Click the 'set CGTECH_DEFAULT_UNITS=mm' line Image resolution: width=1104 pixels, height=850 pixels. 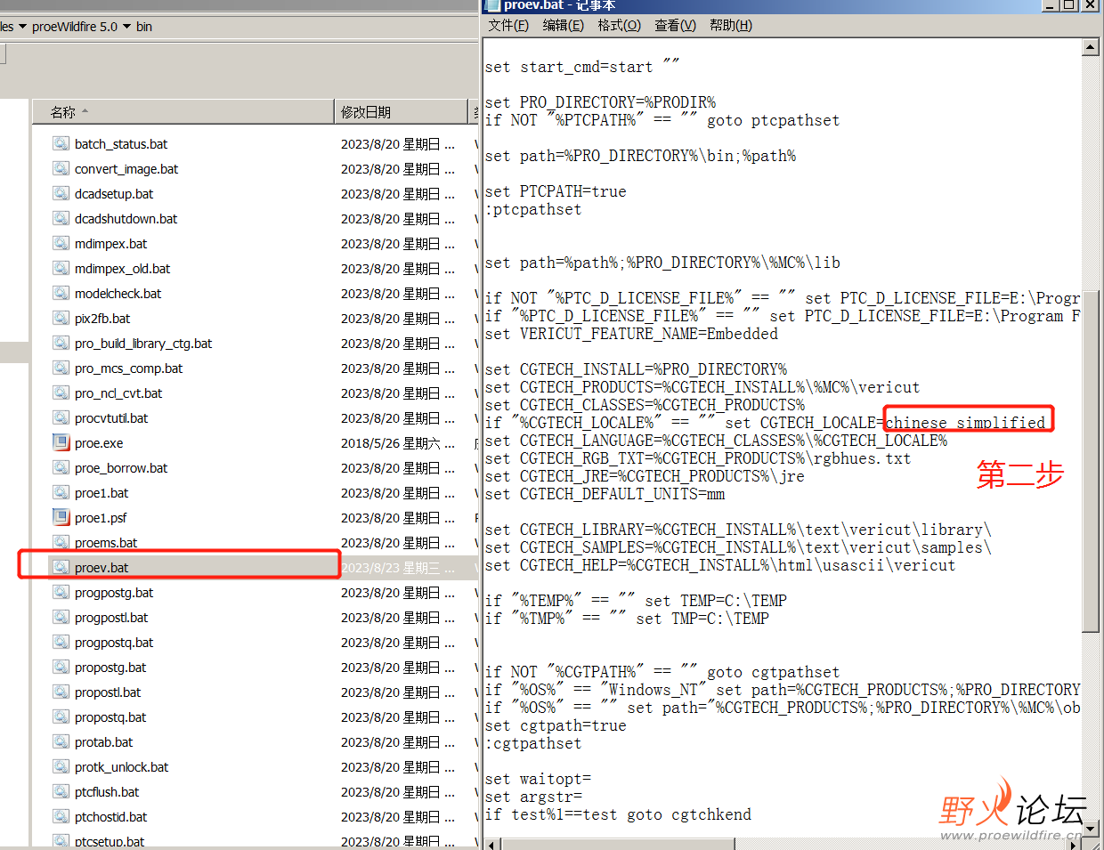pyautogui.click(x=605, y=494)
